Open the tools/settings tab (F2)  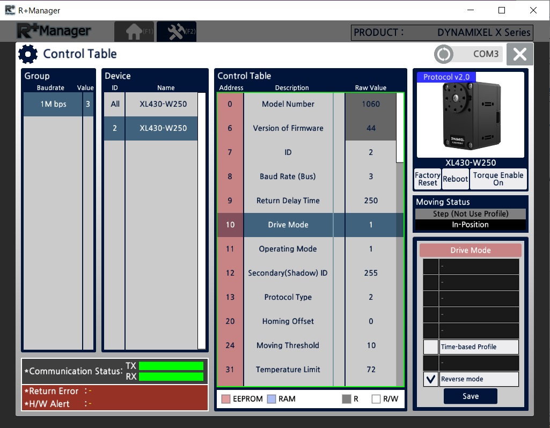(x=177, y=32)
